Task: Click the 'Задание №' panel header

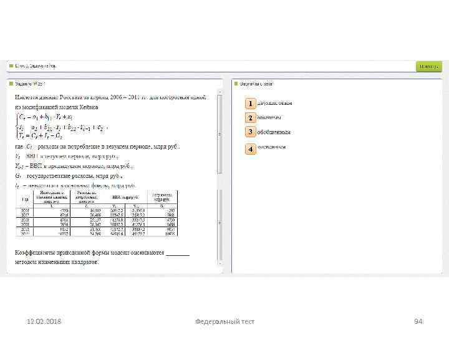Action: pyautogui.click(x=30, y=84)
